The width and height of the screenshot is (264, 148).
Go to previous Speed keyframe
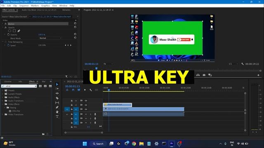pos(65,45)
